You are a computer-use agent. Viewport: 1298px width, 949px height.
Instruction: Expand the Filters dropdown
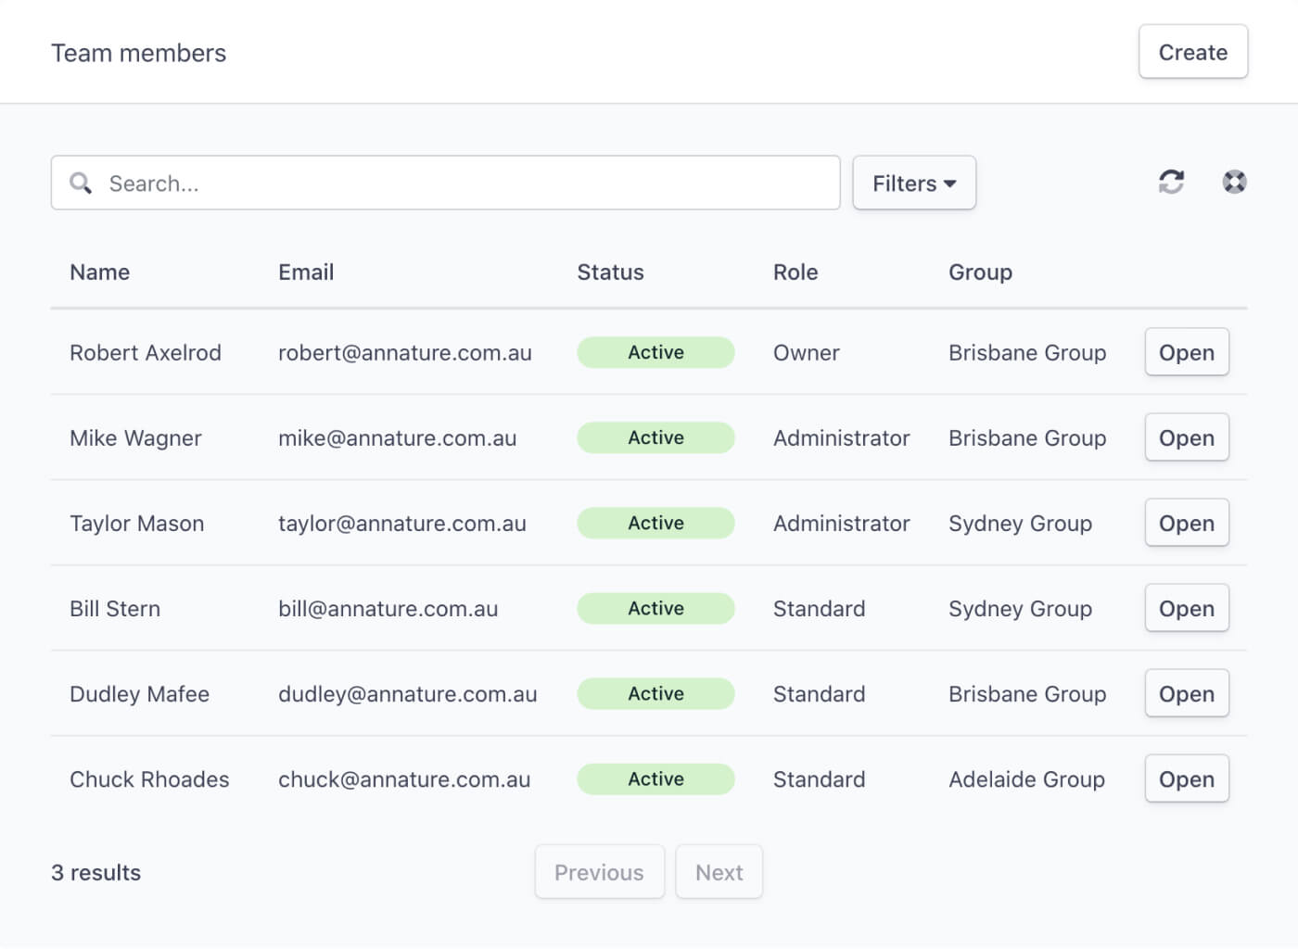[913, 183]
